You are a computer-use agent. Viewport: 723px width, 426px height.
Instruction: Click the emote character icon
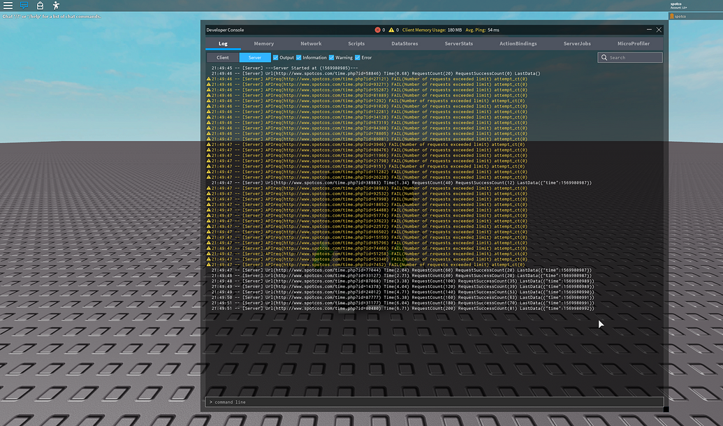click(x=55, y=6)
